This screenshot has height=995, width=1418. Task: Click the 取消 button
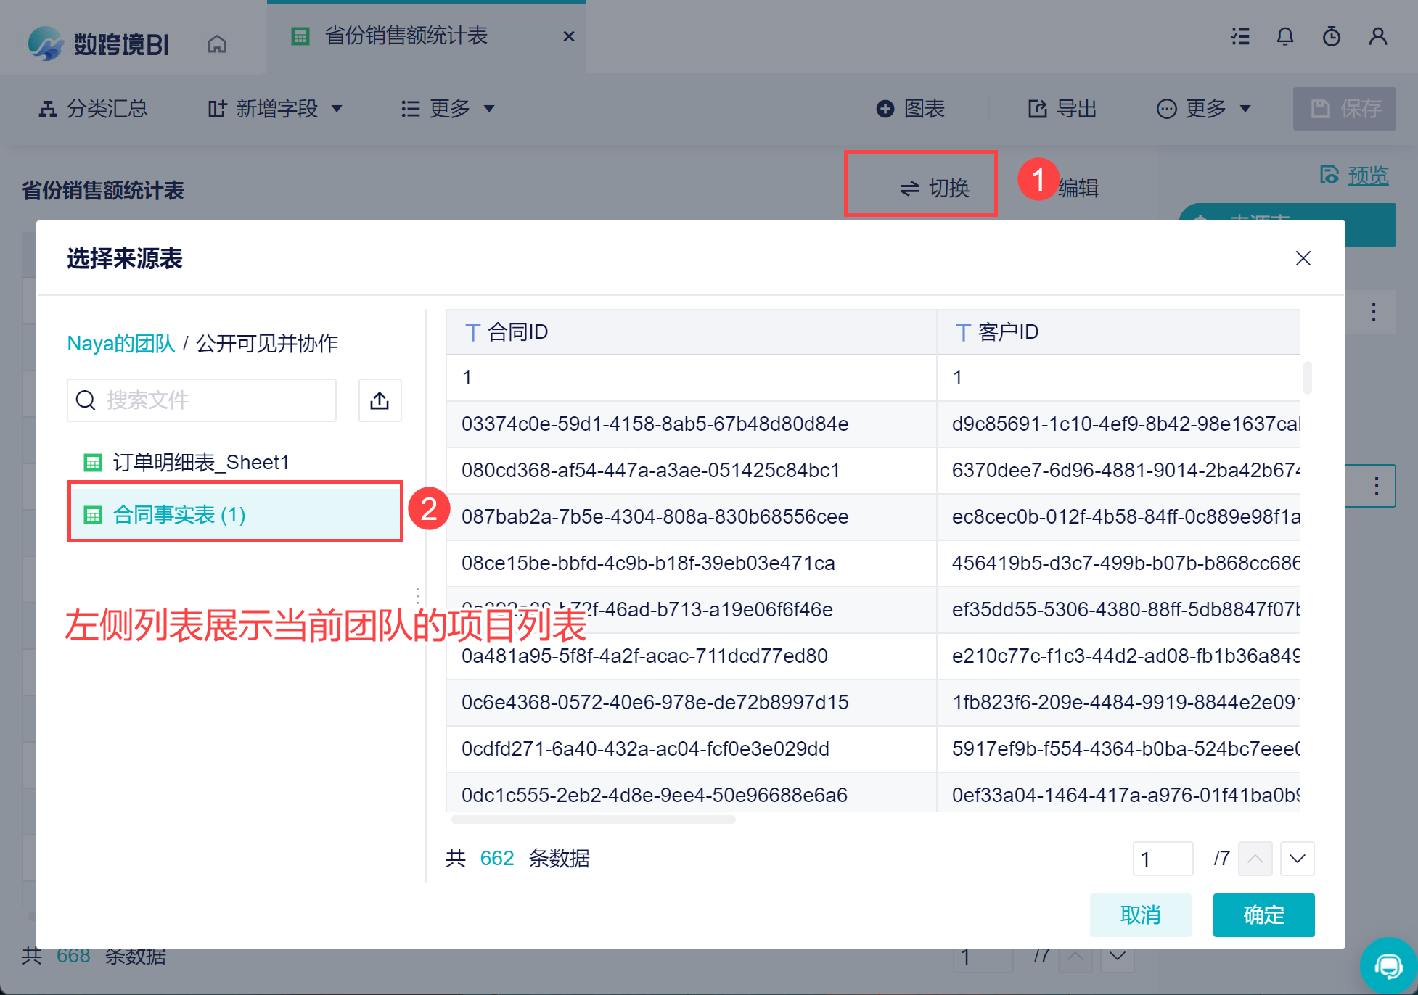1139,915
